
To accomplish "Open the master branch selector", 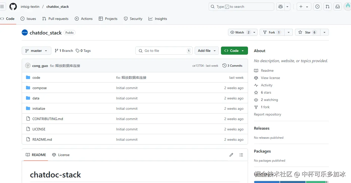I will tap(36, 51).
